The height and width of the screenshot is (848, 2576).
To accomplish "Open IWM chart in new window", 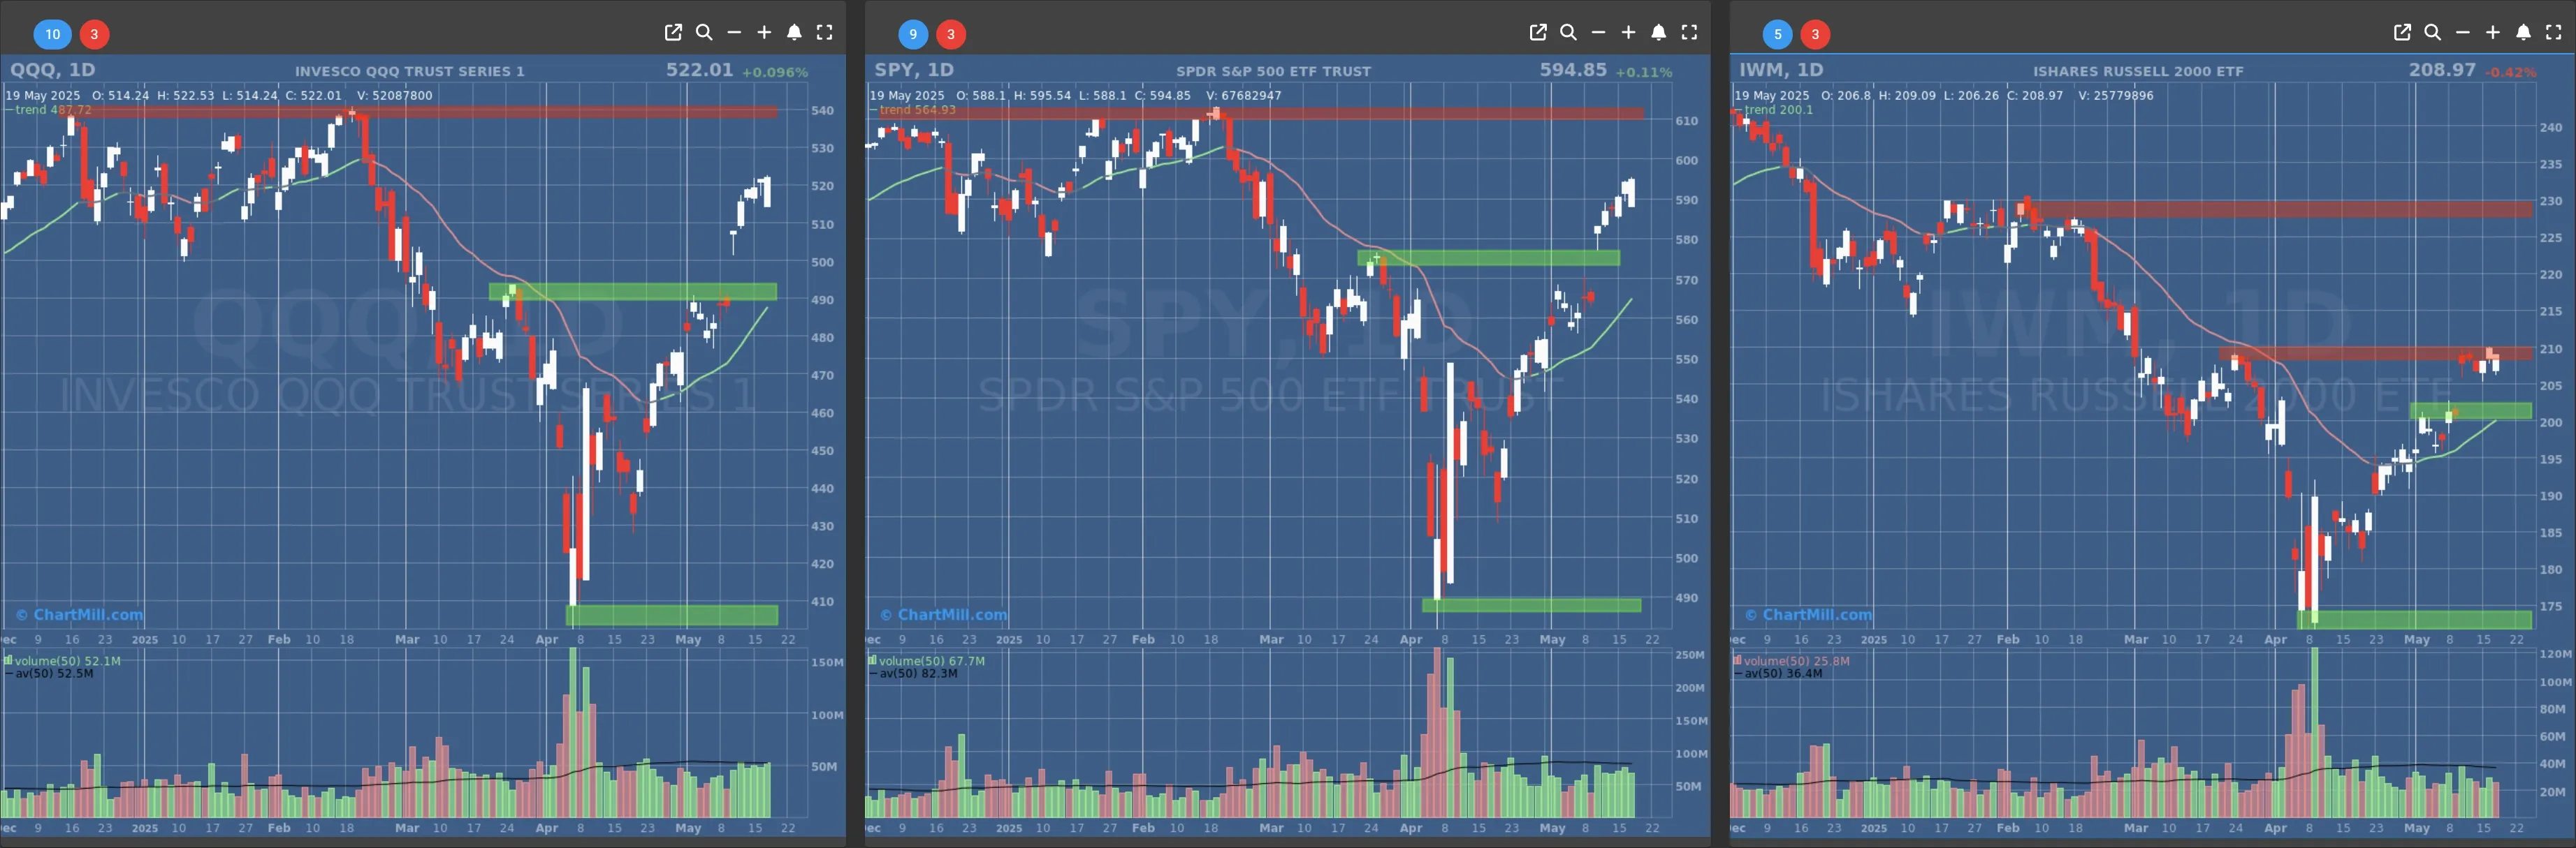I will 2402,33.
